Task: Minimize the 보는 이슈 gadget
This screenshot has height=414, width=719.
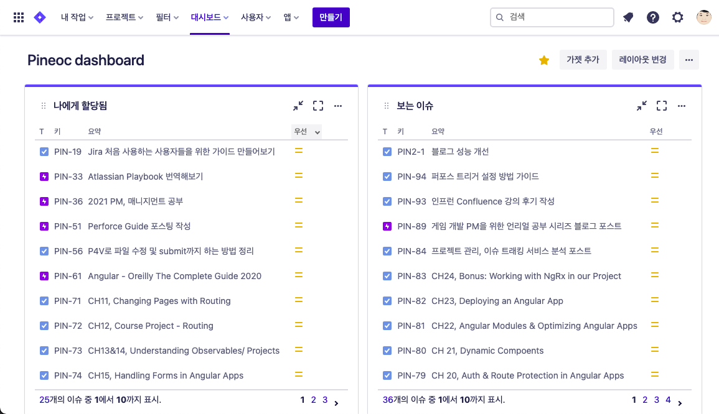Action: [x=642, y=106]
